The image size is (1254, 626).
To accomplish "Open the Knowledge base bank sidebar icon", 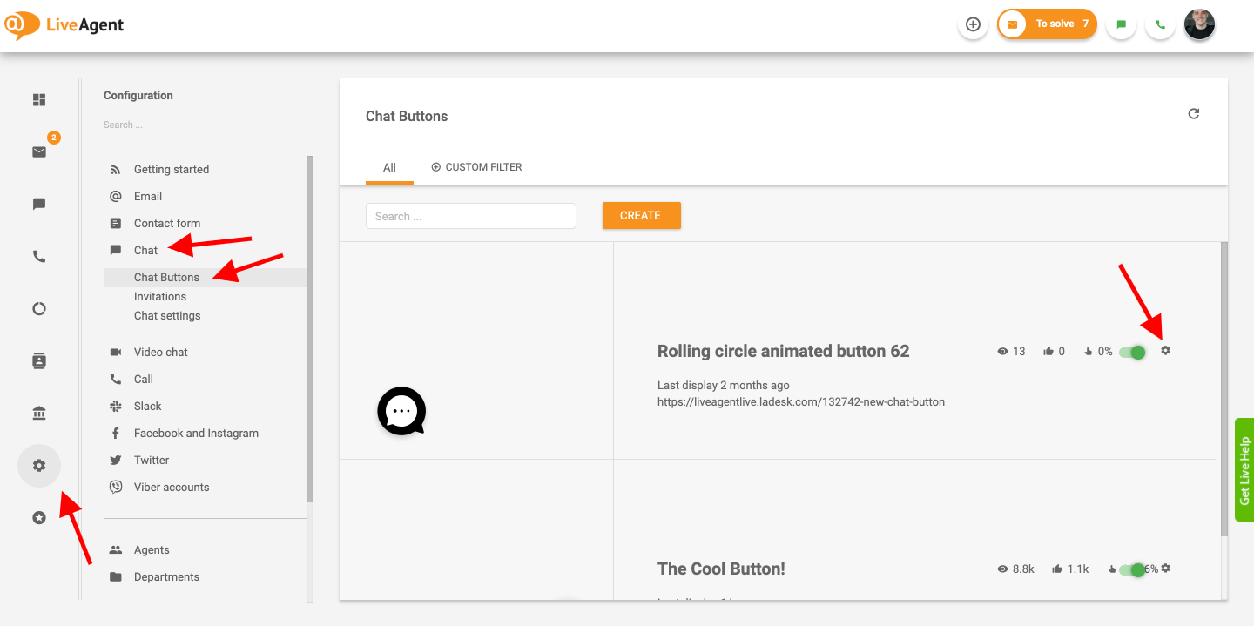I will 39,414.
